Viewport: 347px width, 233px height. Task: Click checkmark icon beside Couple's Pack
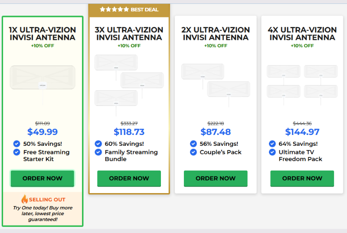193,152
